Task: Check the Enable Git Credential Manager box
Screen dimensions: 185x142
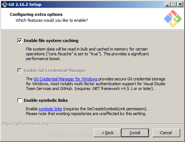Action: click(19, 70)
